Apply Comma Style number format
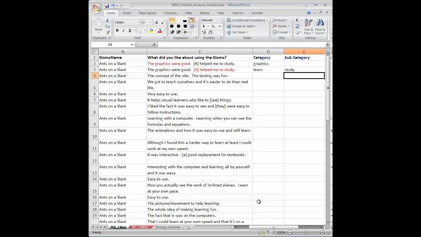This screenshot has width=421, height=237. click(219, 26)
